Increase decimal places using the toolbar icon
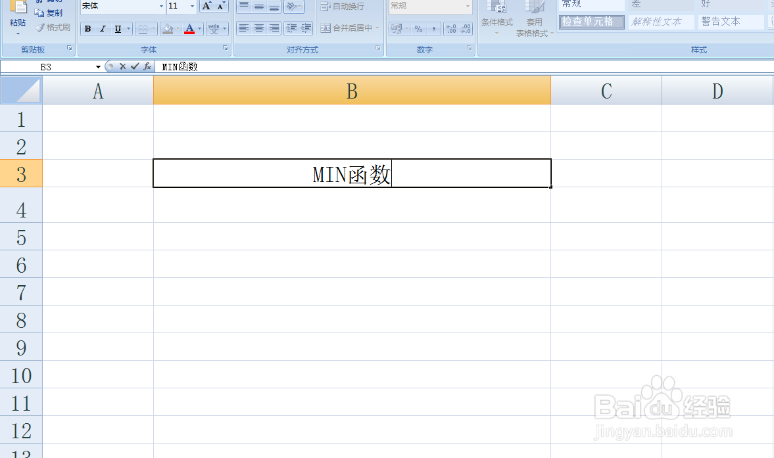The height and width of the screenshot is (458, 774). 452,28
